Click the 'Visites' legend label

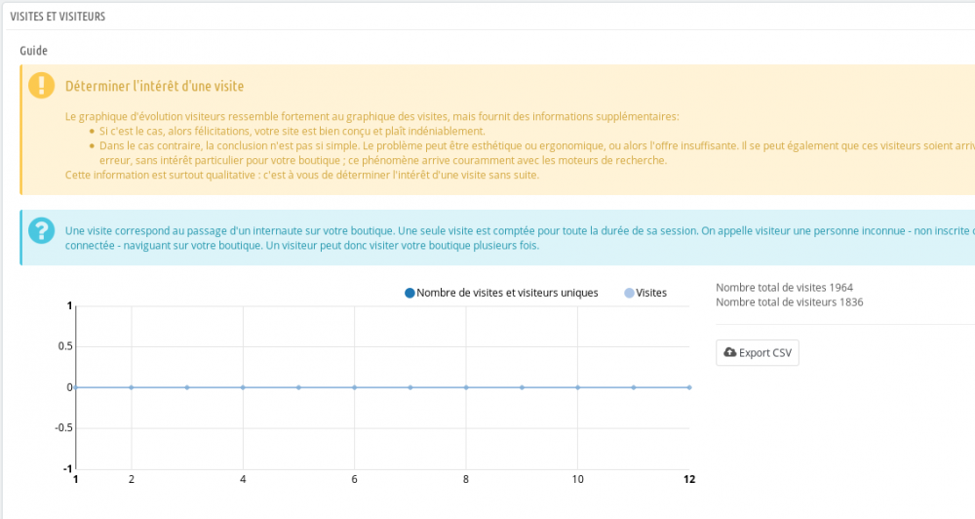click(651, 293)
